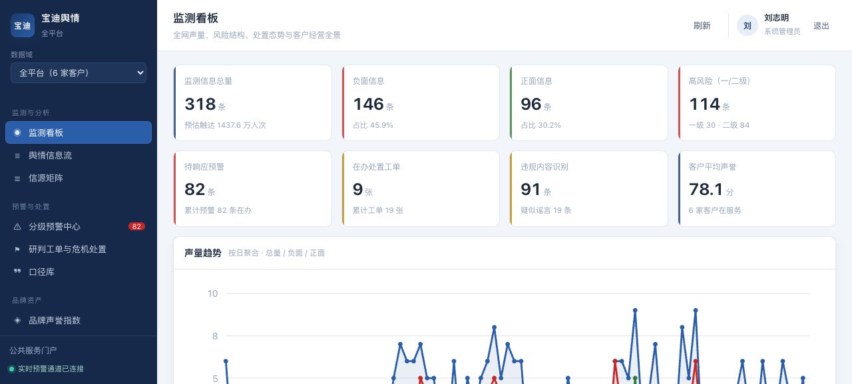This screenshot has width=852, height=384.
Task: Click the 客户平均声誉 card label
Action: (x=713, y=167)
